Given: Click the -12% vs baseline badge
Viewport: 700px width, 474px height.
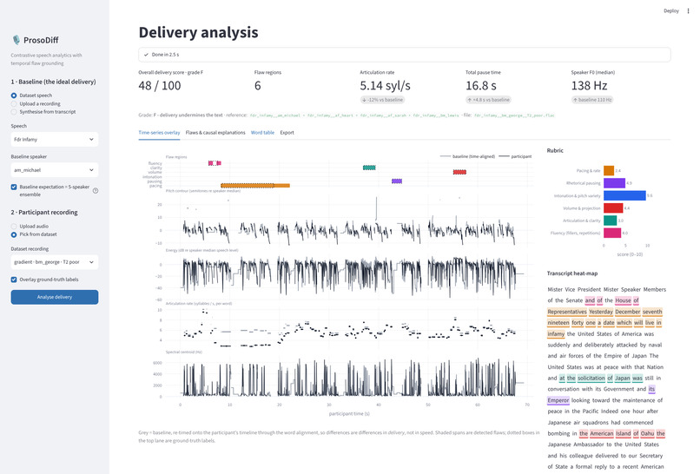Looking at the screenshot, I should 383,100.
